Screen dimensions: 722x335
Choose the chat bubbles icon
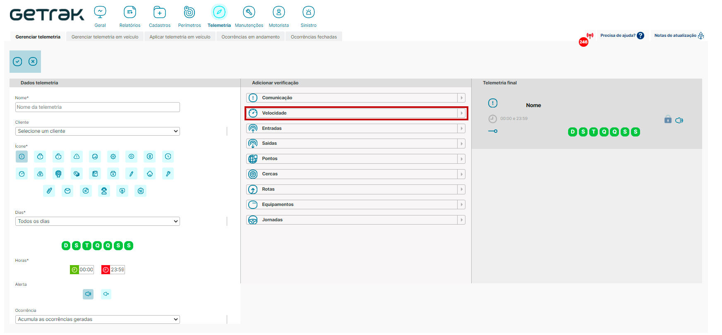click(x=77, y=174)
